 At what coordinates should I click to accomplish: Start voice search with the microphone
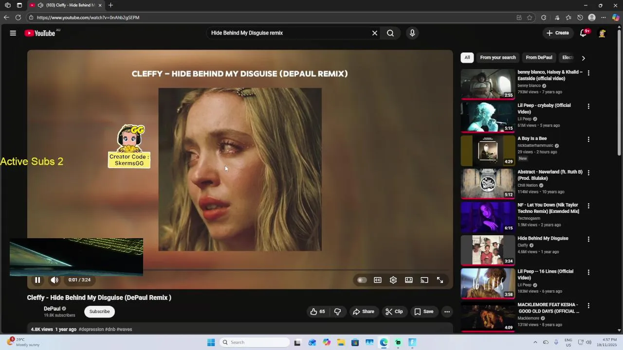pyautogui.click(x=412, y=33)
